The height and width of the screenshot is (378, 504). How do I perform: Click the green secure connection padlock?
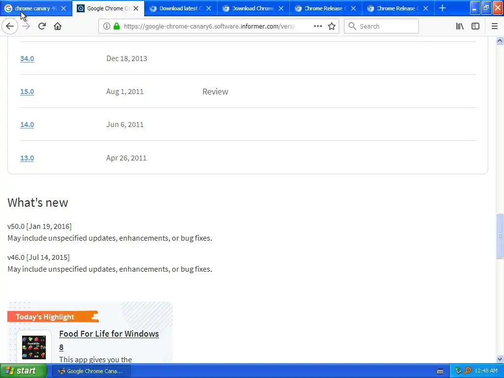(117, 26)
